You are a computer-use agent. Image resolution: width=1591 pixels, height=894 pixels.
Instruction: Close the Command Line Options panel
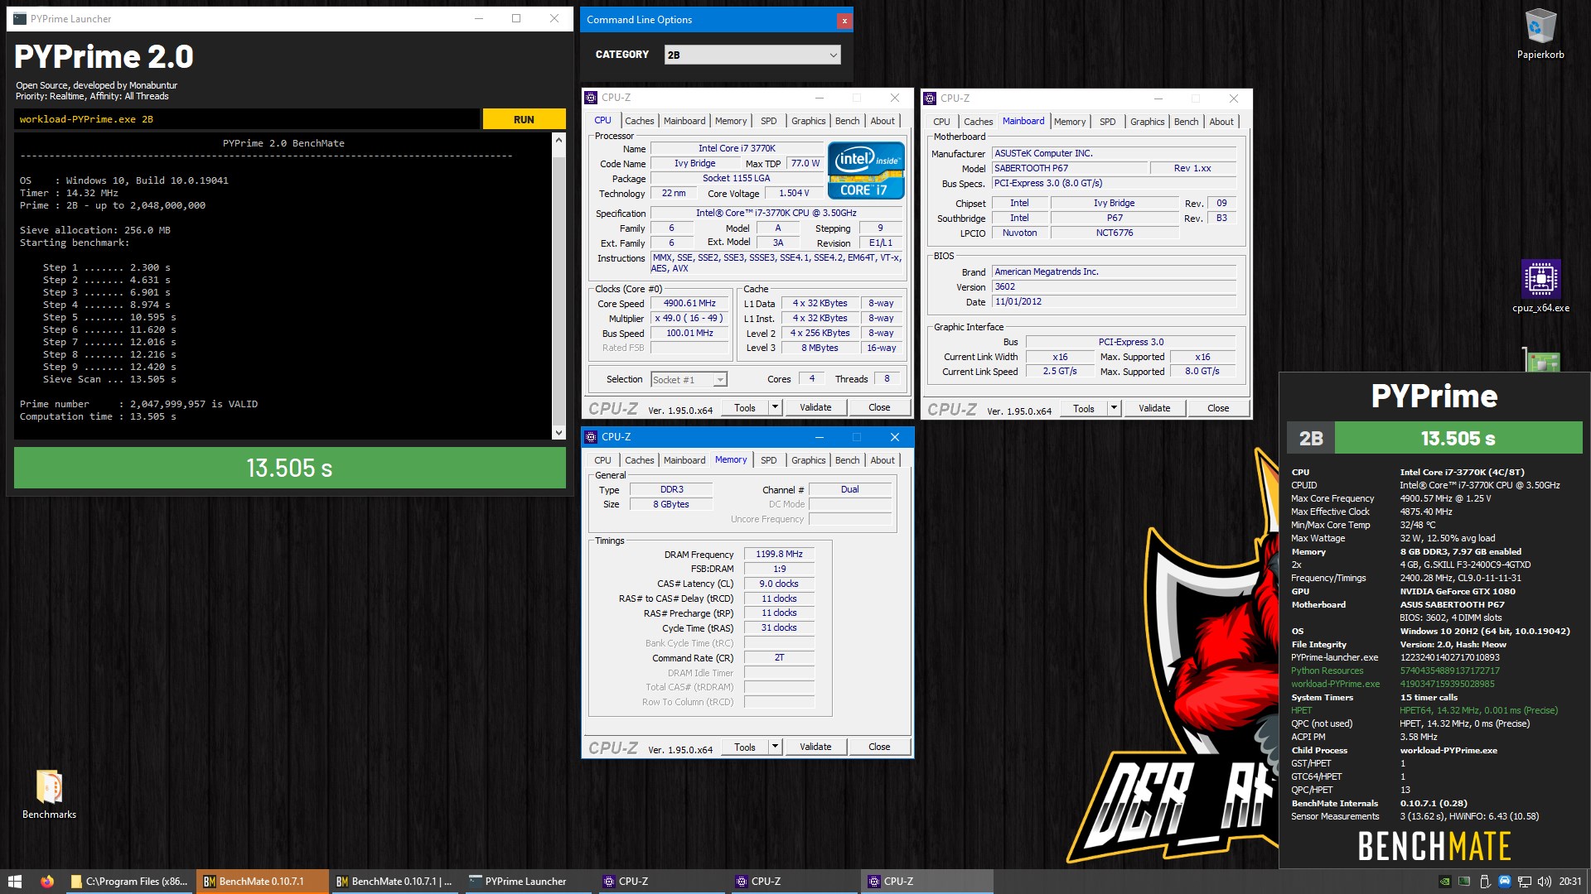point(844,21)
